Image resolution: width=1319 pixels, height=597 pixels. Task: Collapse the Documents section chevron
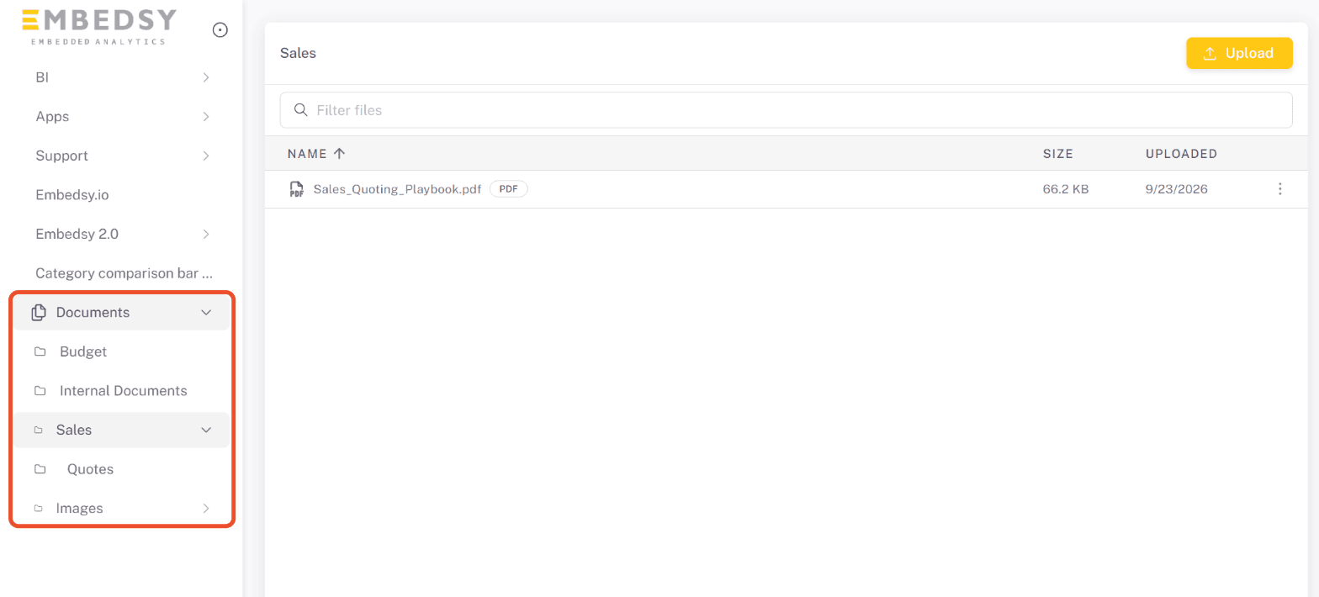(x=206, y=312)
